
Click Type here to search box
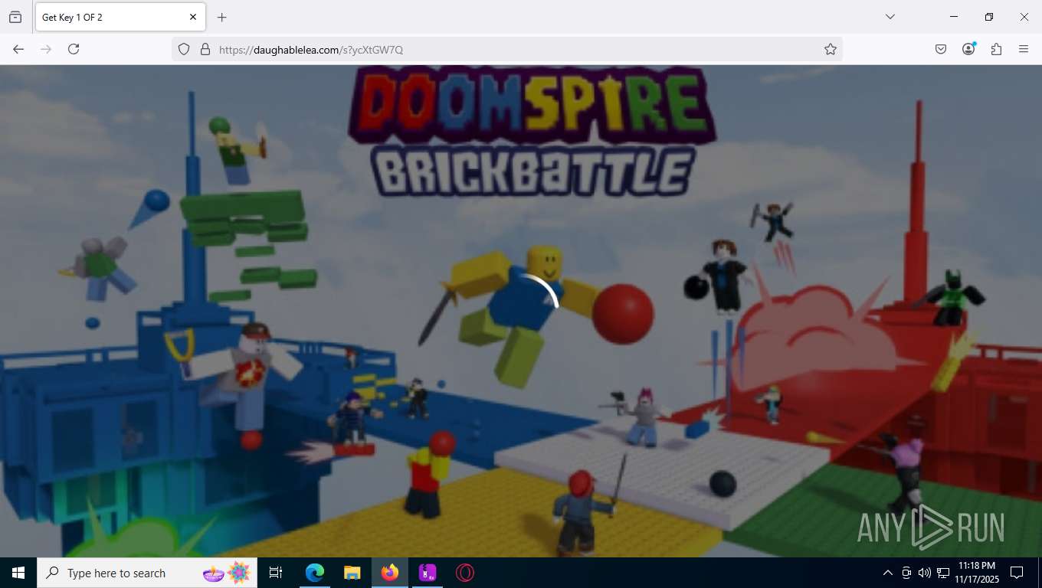pyautogui.click(x=147, y=573)
